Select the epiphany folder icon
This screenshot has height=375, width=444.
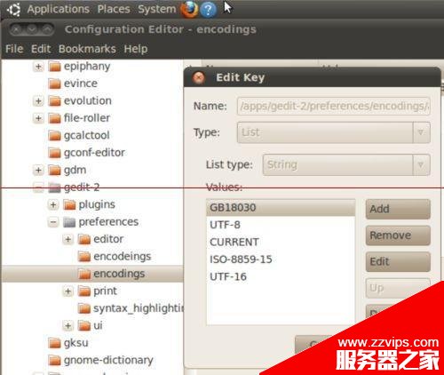(x=54, y=67)
